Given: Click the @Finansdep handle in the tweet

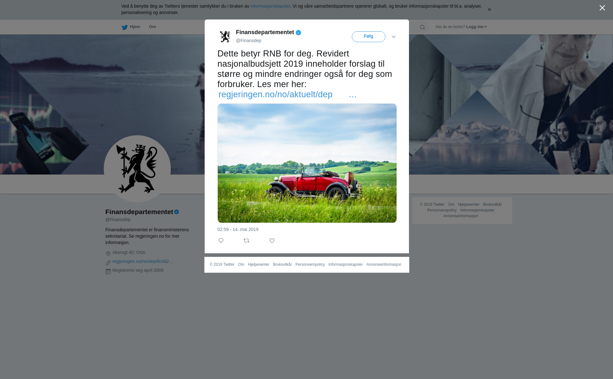Looking at the screenshot, I should tap(248, 41).
